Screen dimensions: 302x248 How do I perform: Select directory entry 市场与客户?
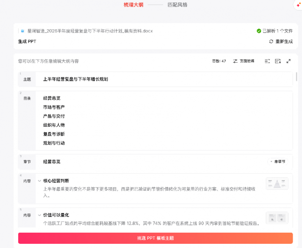click(54, 107)
